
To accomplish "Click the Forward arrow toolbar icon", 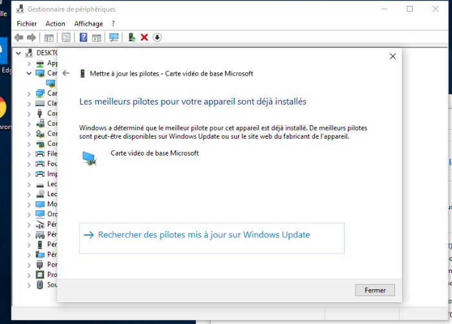I will 31,37.
